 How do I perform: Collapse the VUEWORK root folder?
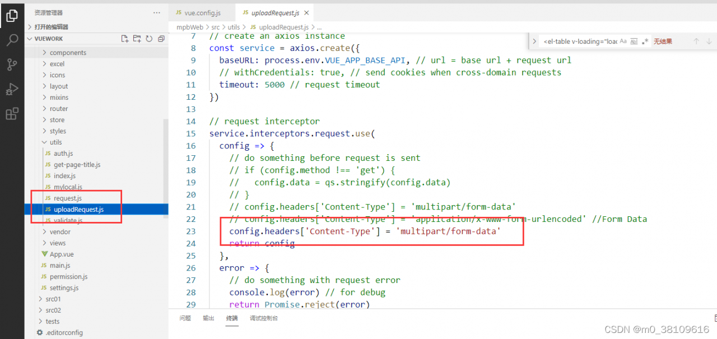(x=30, y=39)
